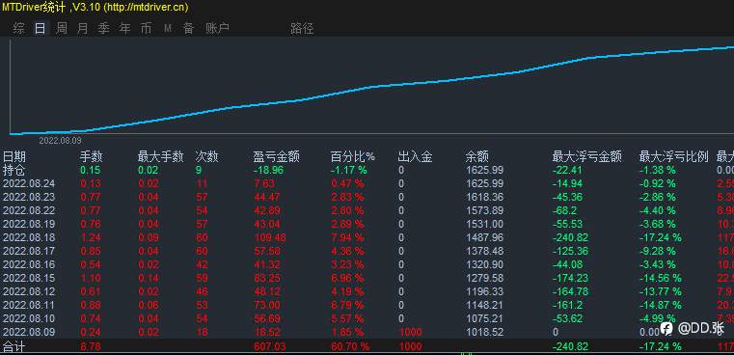This screenshot has width=734, height=355.
Task: Select the 2022.08.12 date row
Action: [x=29, y=291]
